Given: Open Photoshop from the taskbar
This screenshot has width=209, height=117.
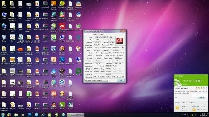Looking at the screenshot, I should (30, 115).
